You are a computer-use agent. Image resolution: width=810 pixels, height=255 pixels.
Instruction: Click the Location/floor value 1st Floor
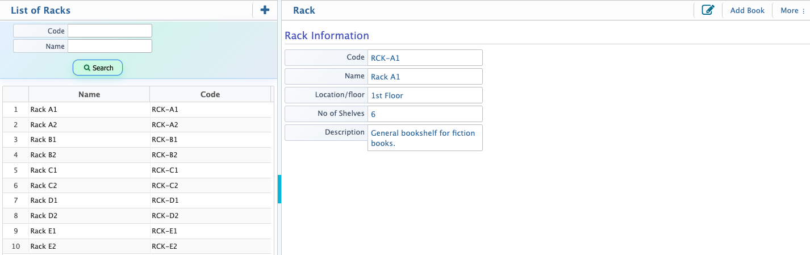pyautogui.click(x=425, y=95)
